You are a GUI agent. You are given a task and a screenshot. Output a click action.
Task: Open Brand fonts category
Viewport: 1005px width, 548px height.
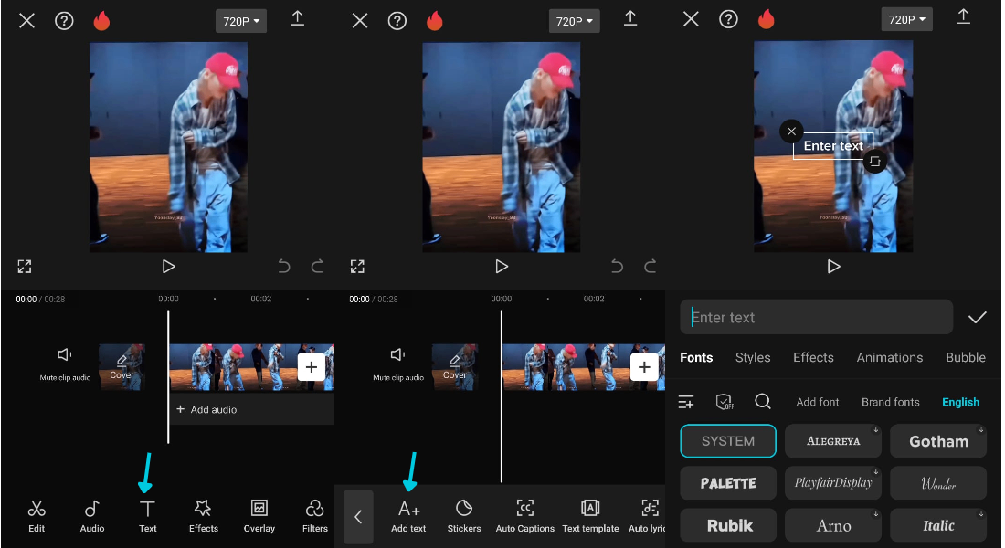tap(890, 402)
